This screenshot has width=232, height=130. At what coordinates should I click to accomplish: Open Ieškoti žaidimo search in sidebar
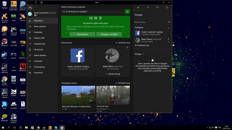pos(42,55)
